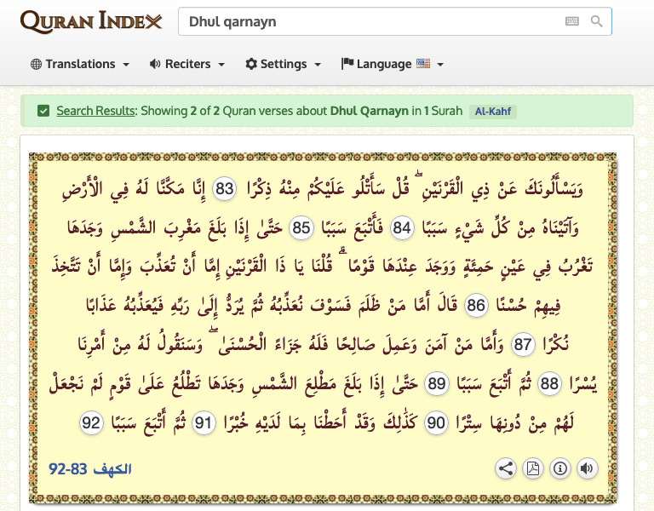Click verse number 92 marker
The height and width of the screenshot is (511, 654).
(92, 423)
